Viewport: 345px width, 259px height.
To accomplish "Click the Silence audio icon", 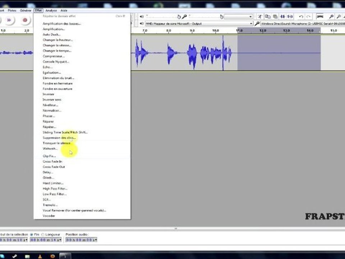I will pyautogui.click(x=290, y=17).
